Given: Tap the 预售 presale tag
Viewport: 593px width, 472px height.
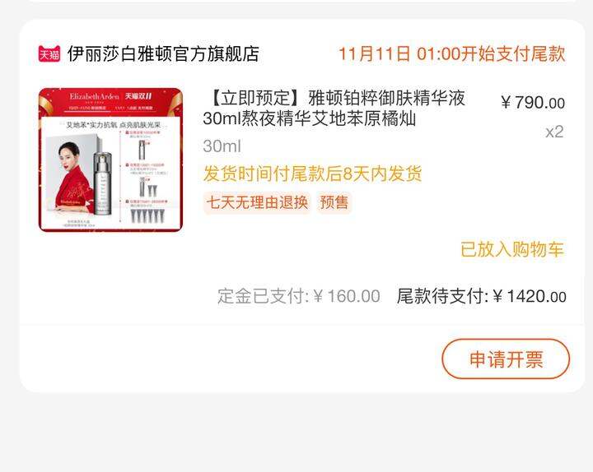Looking at the screenshot, I should 334,203.
